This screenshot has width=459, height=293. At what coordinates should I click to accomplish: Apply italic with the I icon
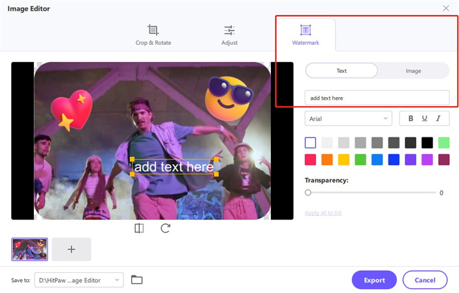click(x=438, y=119)
